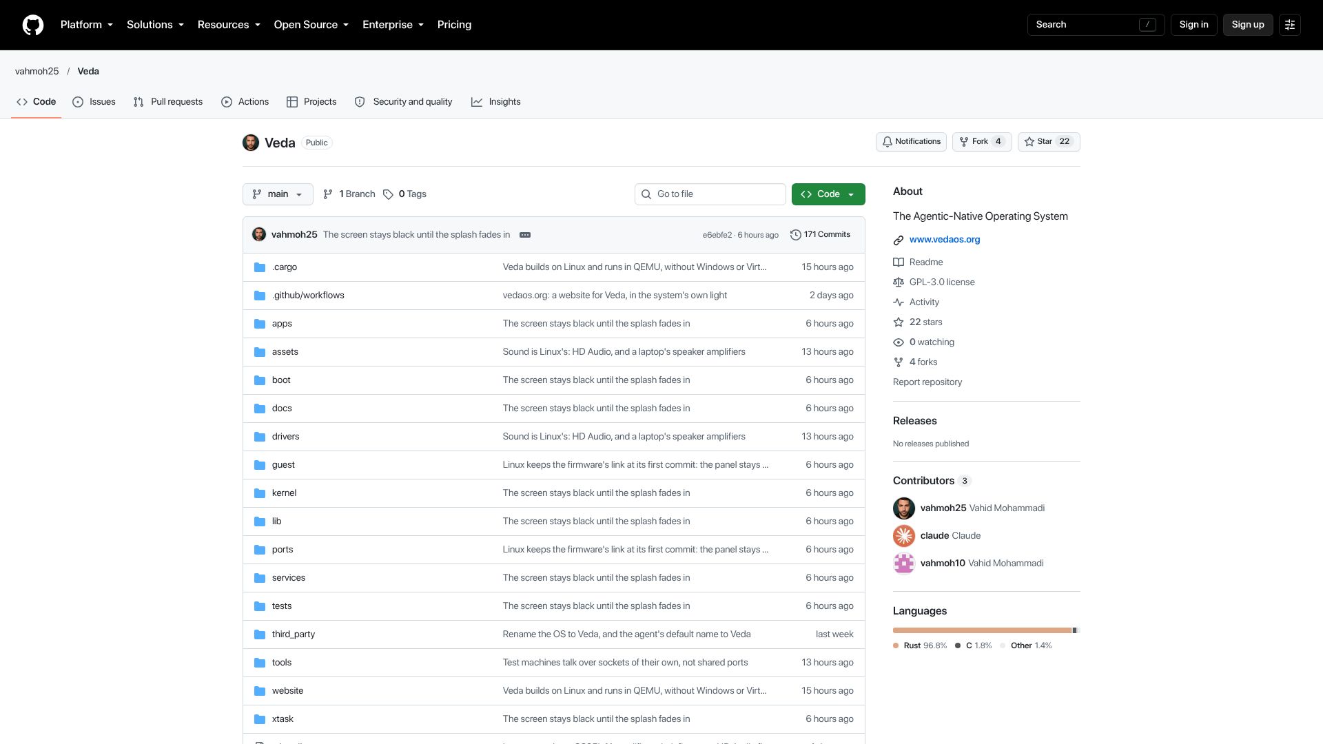Click Notifications bell button
The height and width of the screenshot is (744, 1323).
tap(911, 142)
